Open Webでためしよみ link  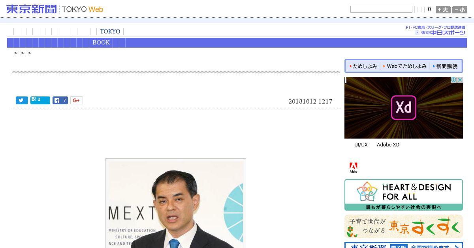[405, 66]
